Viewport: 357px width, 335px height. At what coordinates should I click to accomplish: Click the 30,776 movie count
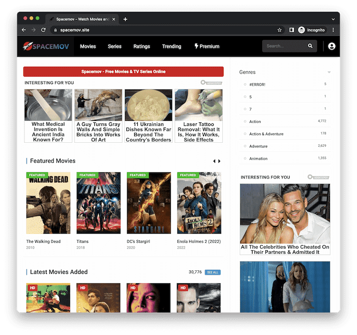(x=195, y=272)
